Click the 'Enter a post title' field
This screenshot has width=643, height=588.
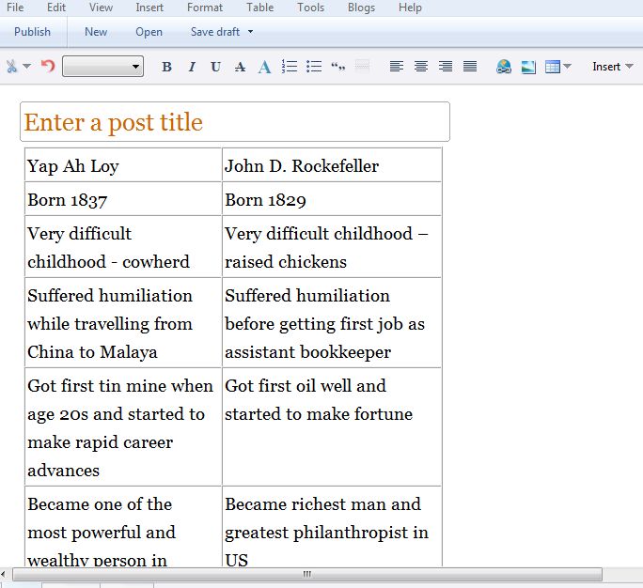click(235, 122)
